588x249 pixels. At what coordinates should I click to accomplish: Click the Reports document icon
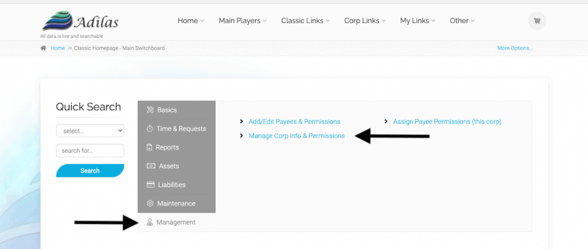pyautogui.click(x=149, y=147)
